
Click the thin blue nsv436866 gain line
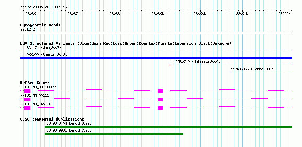(262, 72)
